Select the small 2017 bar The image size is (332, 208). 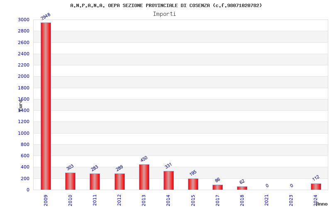click(217, 187)
